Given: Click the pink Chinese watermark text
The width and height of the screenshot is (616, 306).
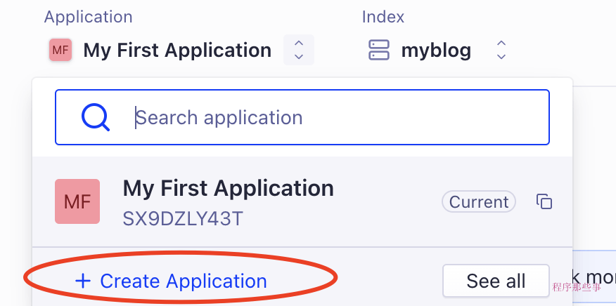Looking at the screenshot, I should tap(577, 287).
